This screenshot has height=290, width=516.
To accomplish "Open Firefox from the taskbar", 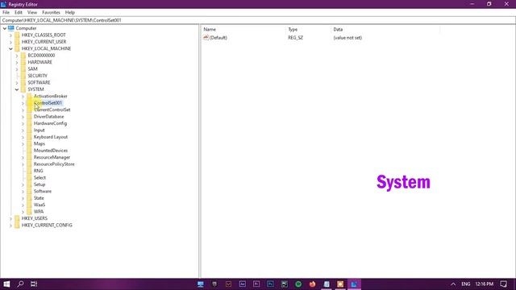I will (x=312, y=284).
